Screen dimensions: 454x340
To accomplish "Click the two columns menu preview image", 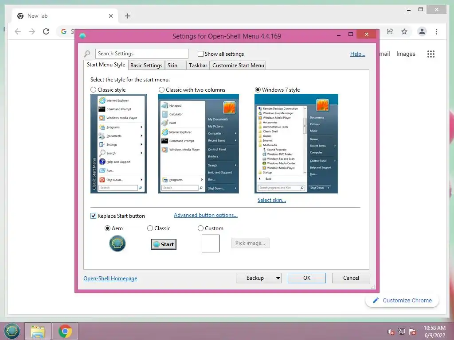I will [199, 144].
